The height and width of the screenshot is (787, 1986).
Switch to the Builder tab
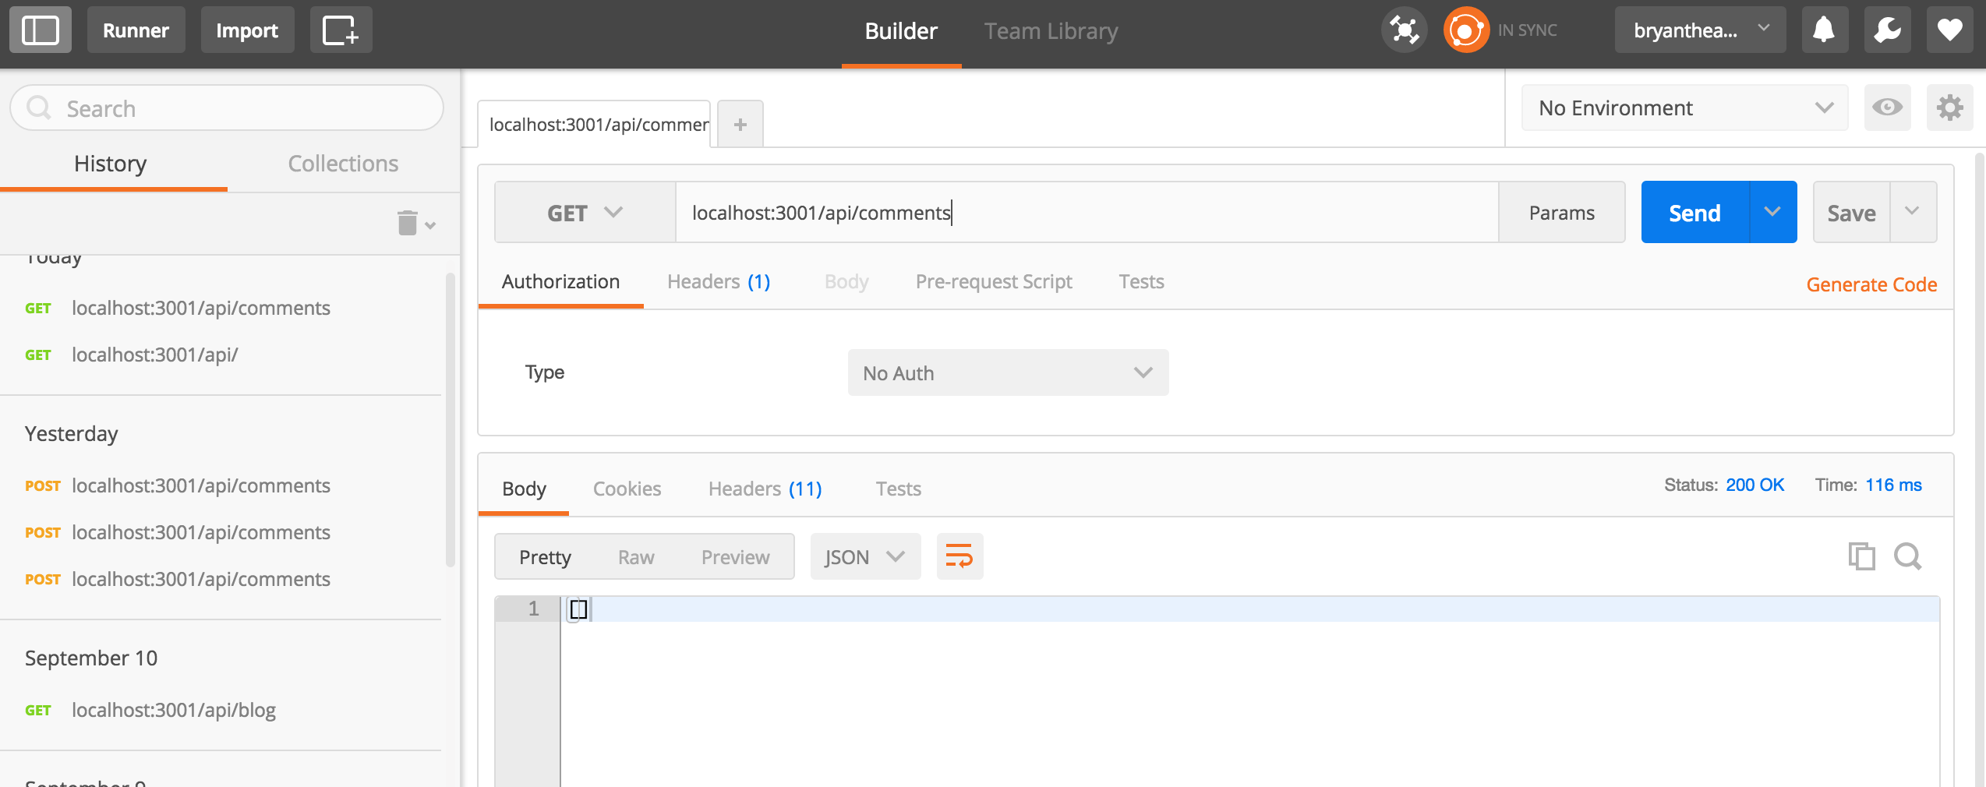(x=901, y=31)
